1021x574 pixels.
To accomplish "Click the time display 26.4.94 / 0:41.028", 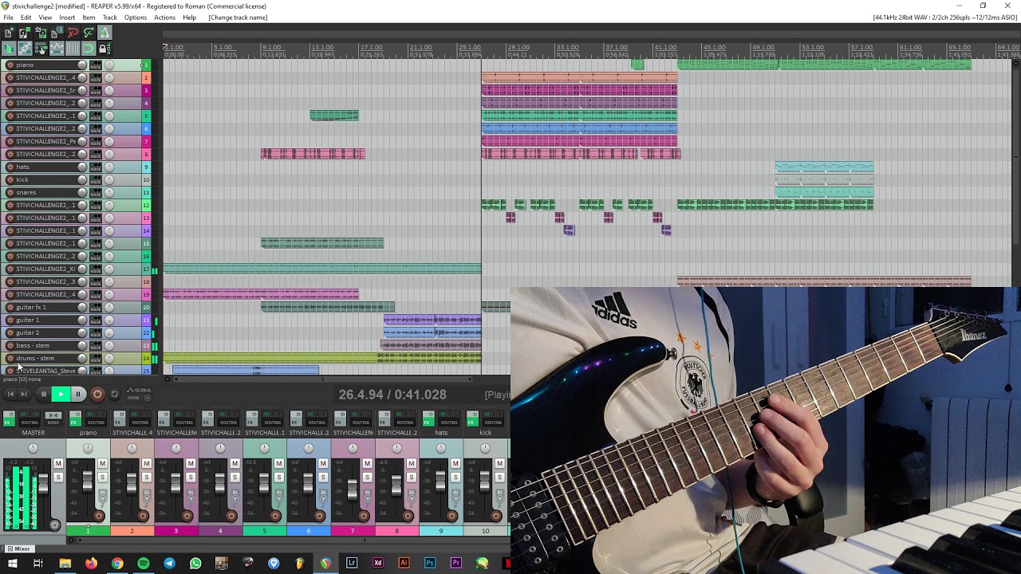I will tap(392, 395).
